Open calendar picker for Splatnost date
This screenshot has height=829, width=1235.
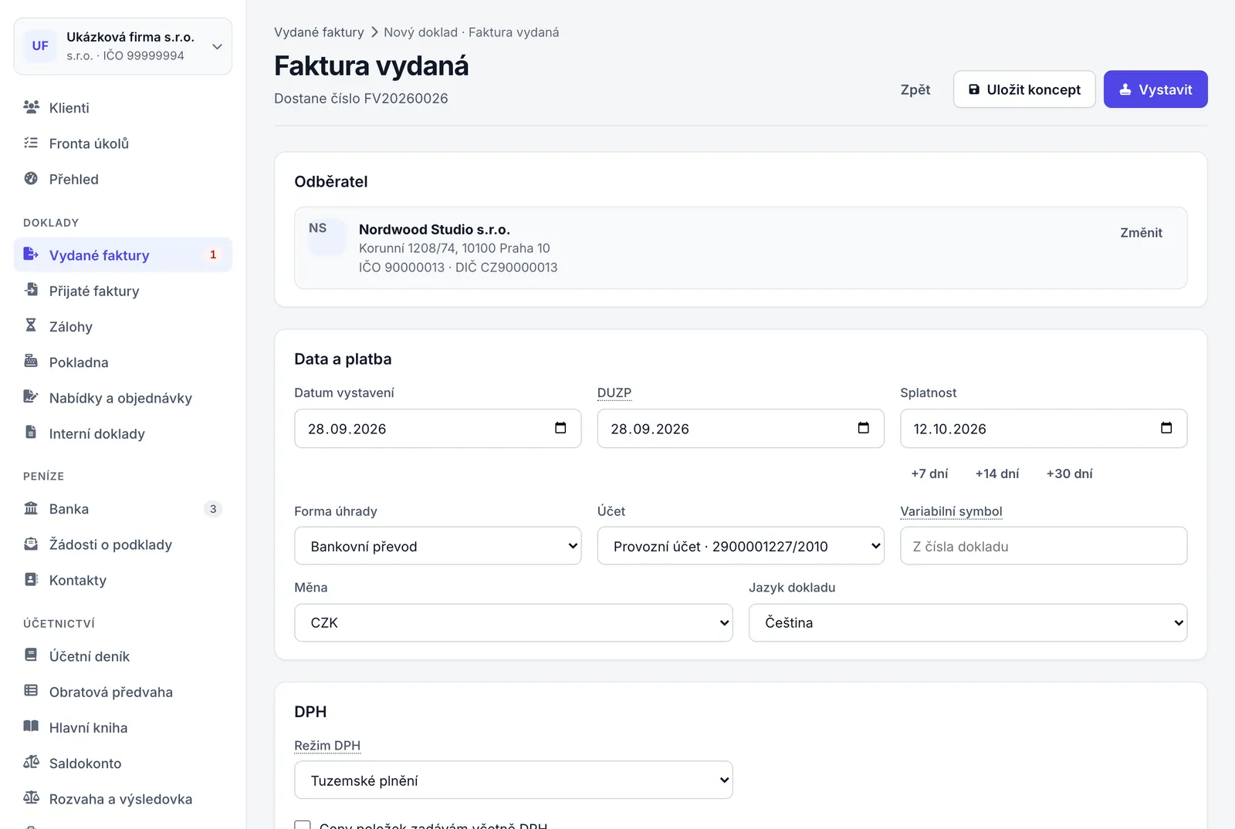point(1166,428)
